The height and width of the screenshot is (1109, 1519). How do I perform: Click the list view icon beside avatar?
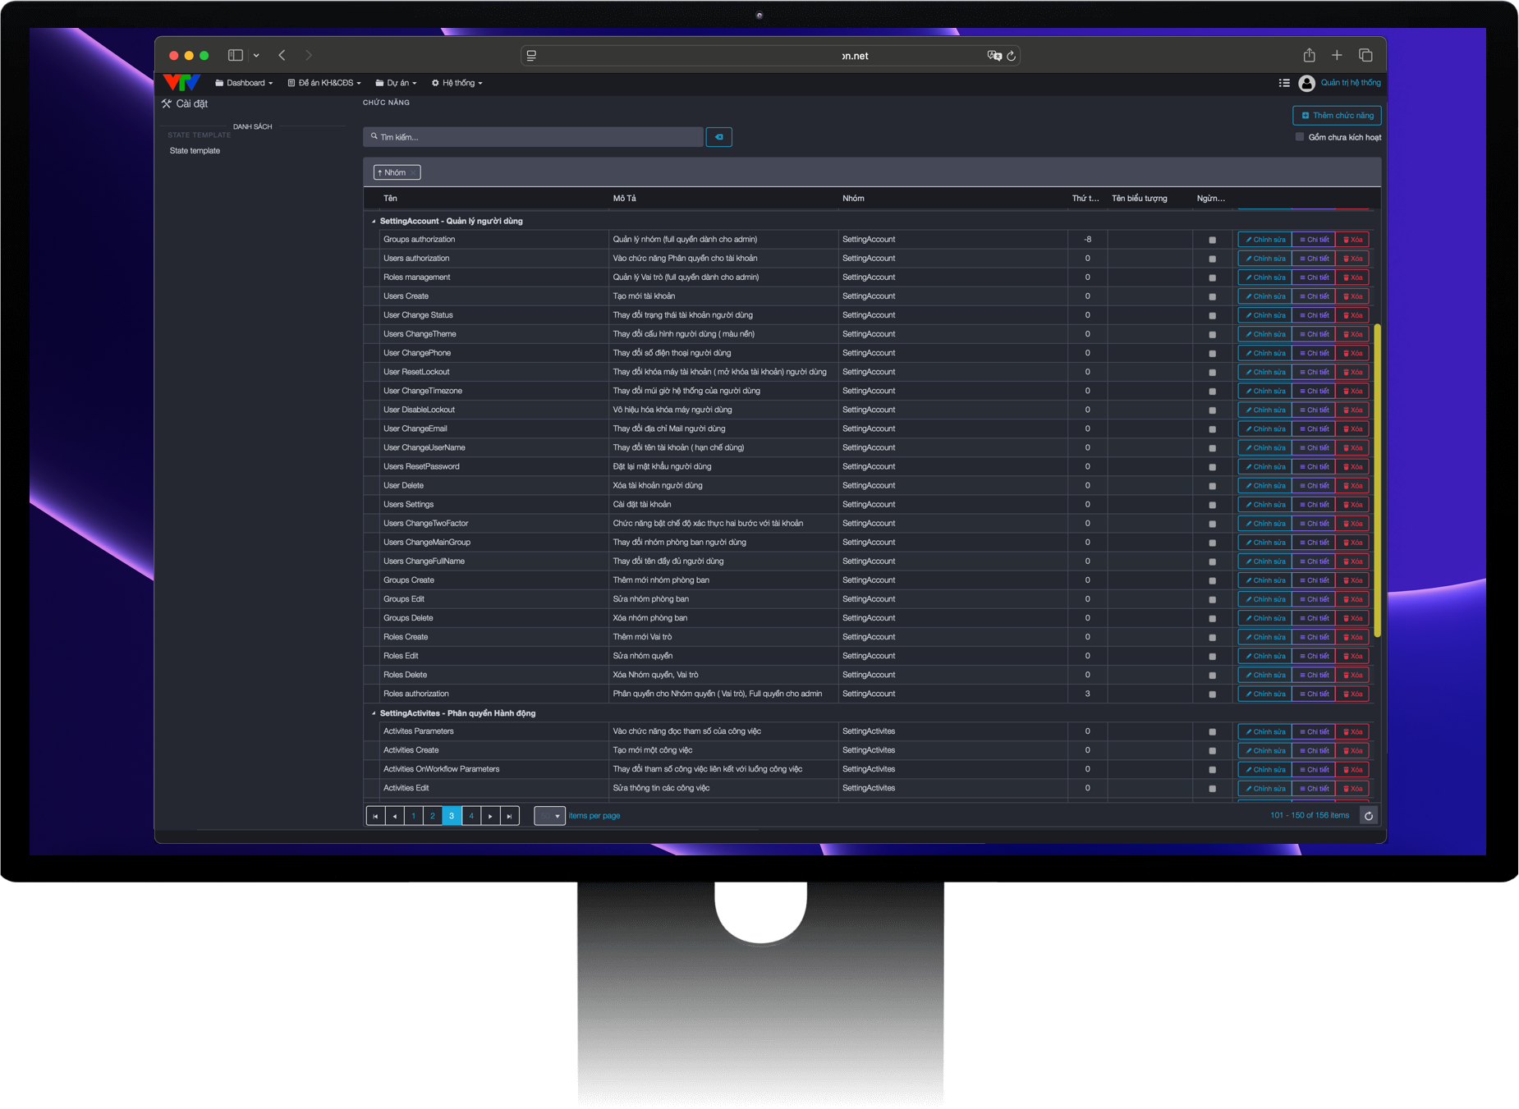click(1284, 83)
